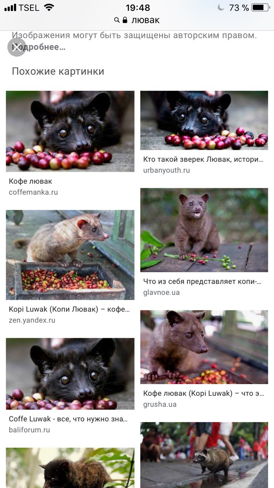Open the zen.yandex.ru luwak with berry box image
Image resolution: width=274 pixels, height=488 pixels.
(x=70, y=255)
